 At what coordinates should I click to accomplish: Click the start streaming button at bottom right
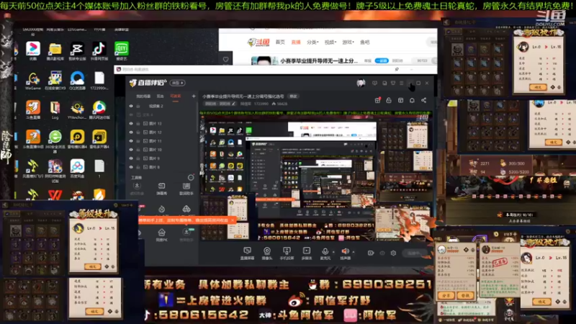pyautogui.click(x=416, y=253)
